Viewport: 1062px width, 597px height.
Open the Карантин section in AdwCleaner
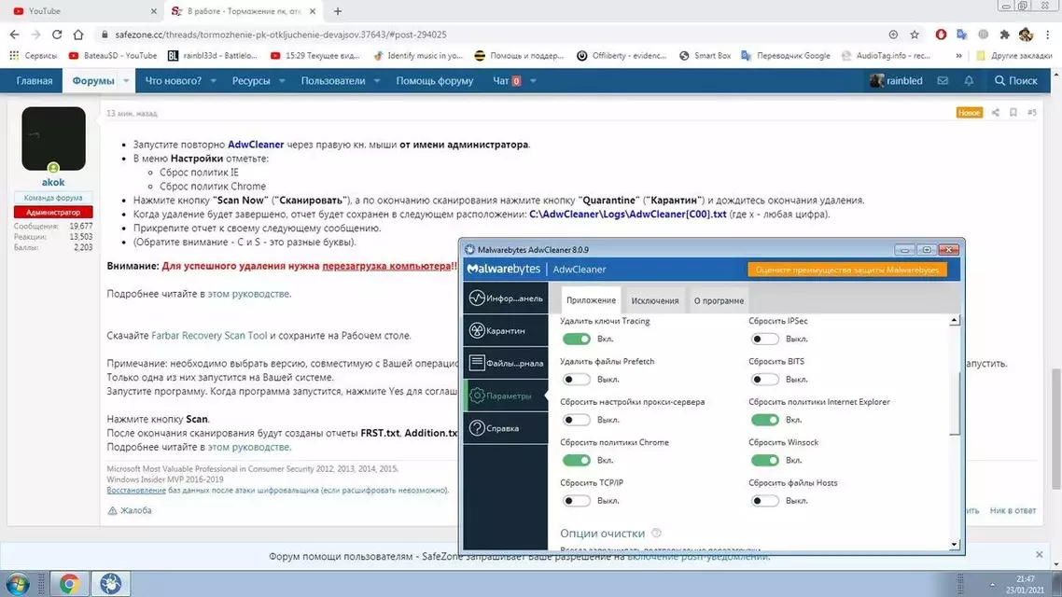coord(506,330)
